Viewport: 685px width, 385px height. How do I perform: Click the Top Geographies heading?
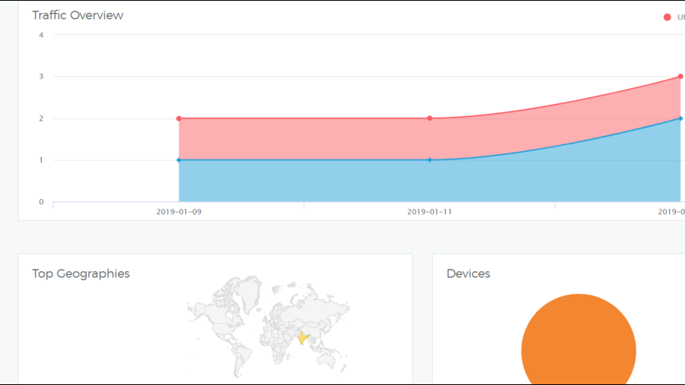click(x=81, y=273)
